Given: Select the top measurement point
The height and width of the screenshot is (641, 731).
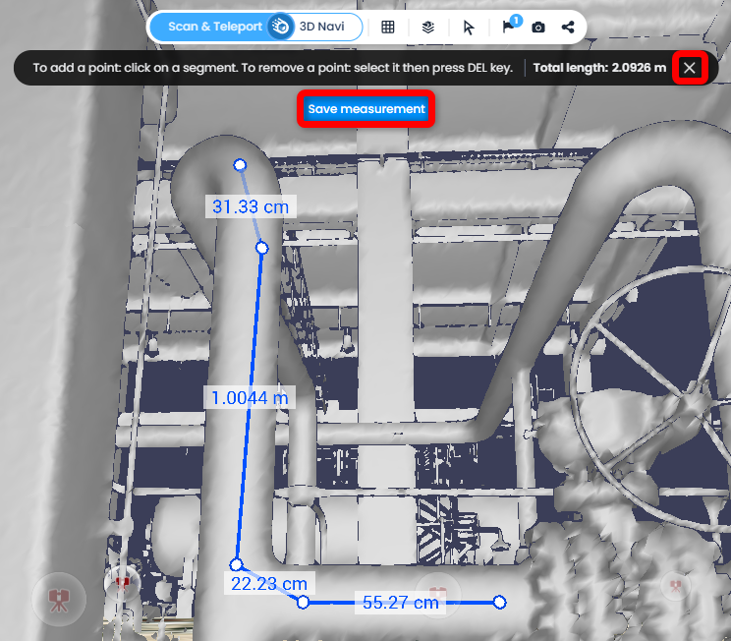Looking at the screenshot, I should tap(240, 165).
